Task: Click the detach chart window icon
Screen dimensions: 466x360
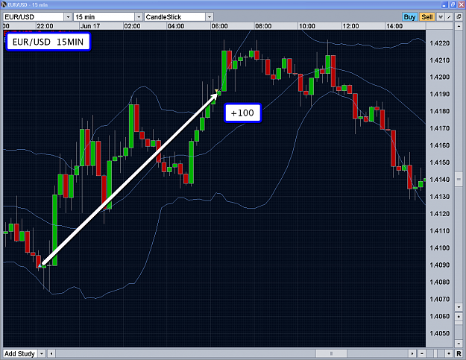Action: 459,17
